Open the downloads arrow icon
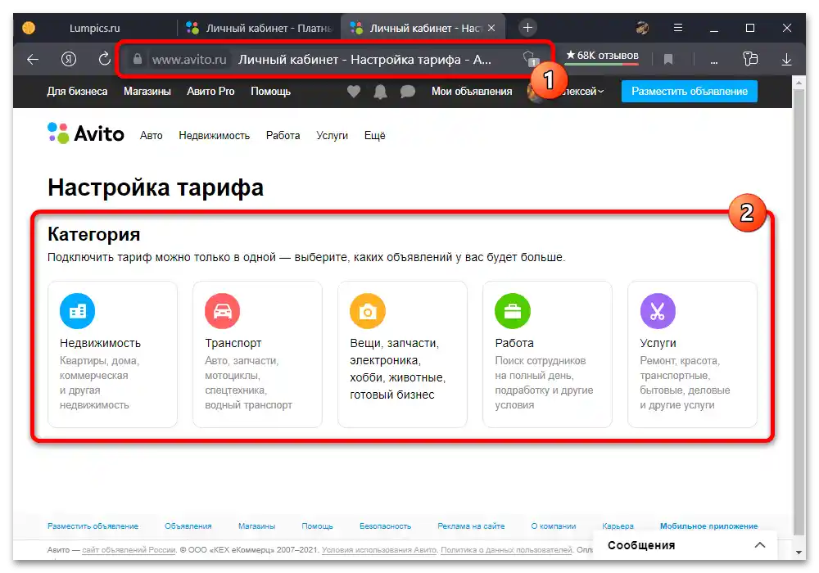Screen dimensions: 819x573 786,60
